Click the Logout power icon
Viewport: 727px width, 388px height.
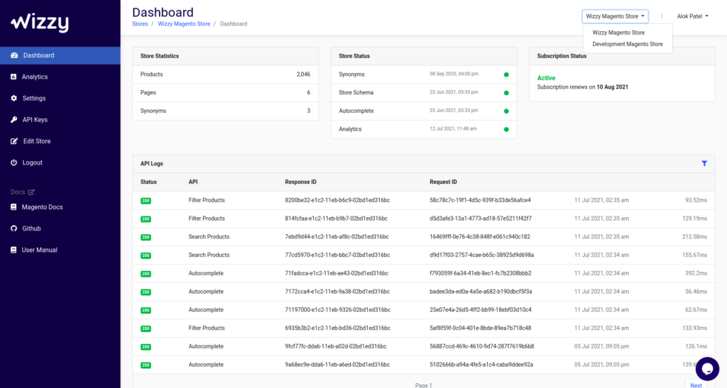14,162
